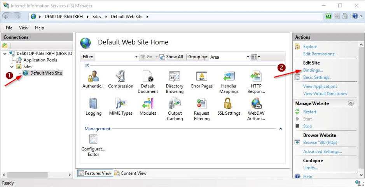Screen dimensions: 365x187
Task: Select the Default Web Site tree item
Action: click(46, 73)
